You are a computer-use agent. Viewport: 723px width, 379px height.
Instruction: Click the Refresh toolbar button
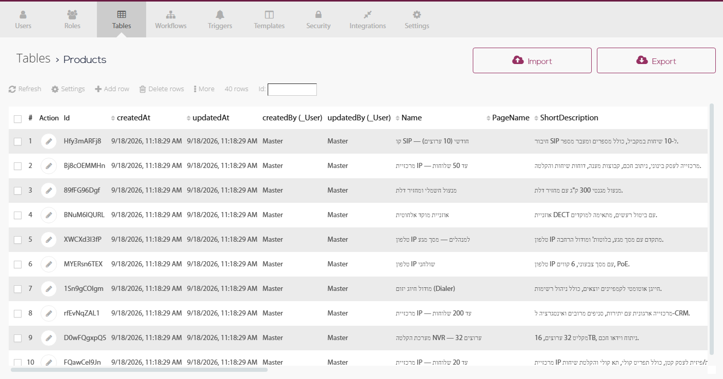tap(25, 89)
